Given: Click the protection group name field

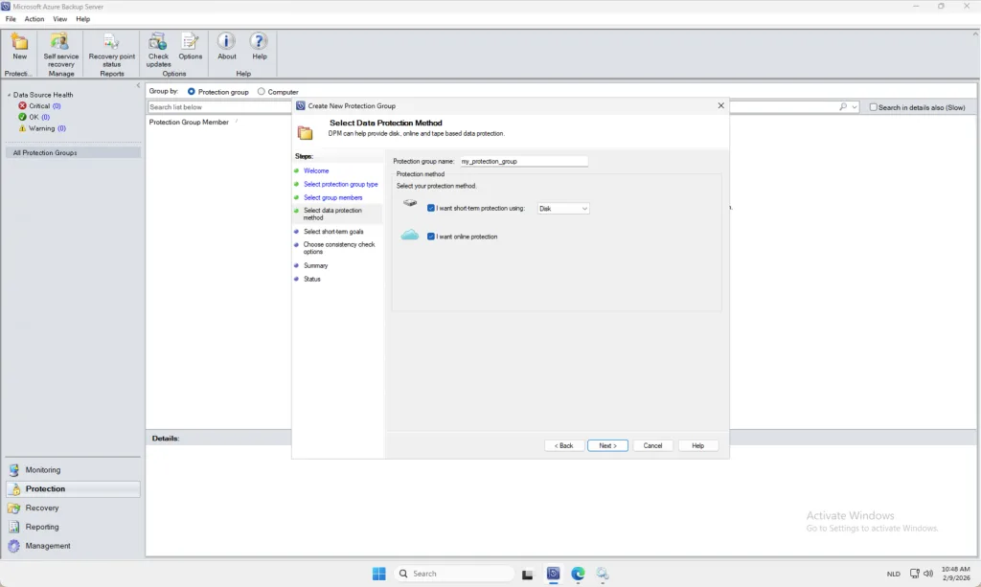Looking at the screenshot, I should coord(523,161).
